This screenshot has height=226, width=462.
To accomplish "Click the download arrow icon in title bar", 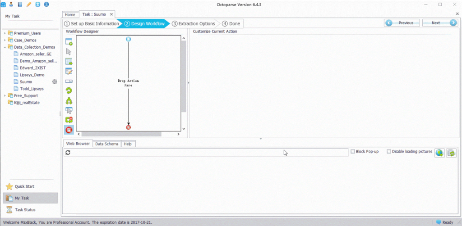I will point(37,5).
